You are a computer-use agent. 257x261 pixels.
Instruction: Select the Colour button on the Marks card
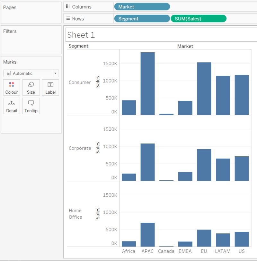[x=11, y=87]
